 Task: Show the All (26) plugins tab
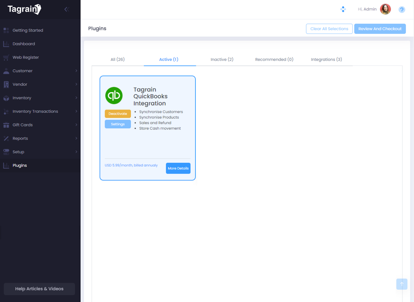[x=117, y=59]
